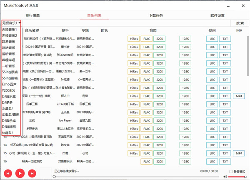Go to the 软件设置 tab
The image size is (250, 180).
(x=217, y=15)
